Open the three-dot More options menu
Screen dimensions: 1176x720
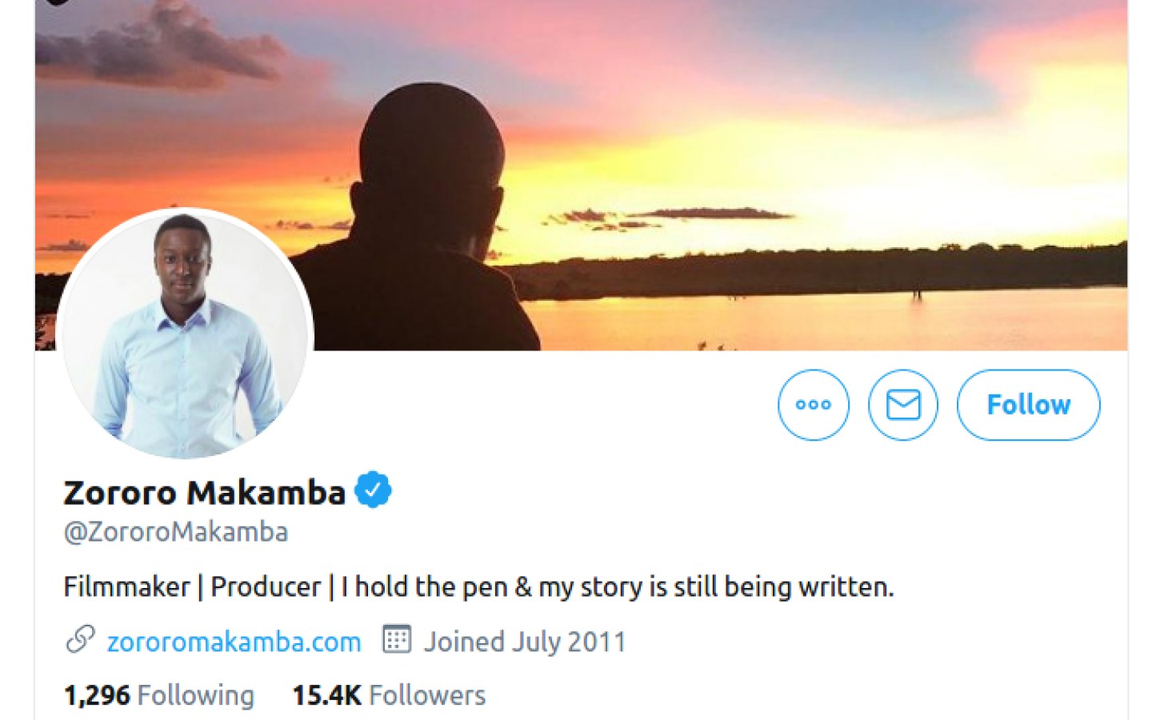(x=813, y=405)
